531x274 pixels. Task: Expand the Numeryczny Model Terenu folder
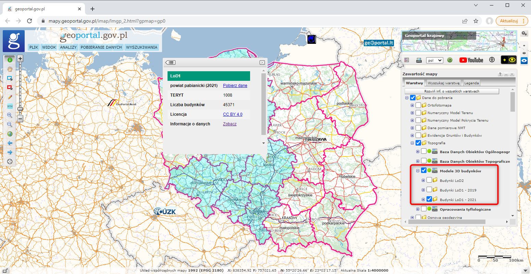click(x=412, y=113)
